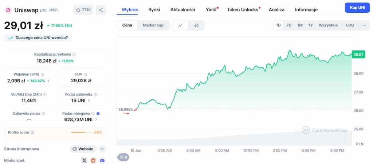Viewport: 373px width, 164px height.
Task: Switch to the Rynki tab
Action: (x=154, y=10)
